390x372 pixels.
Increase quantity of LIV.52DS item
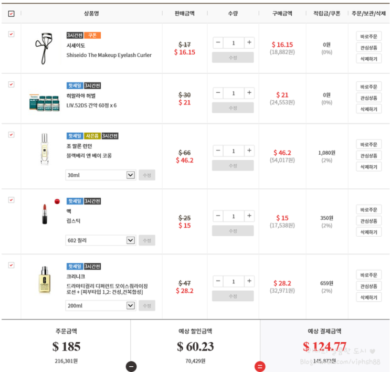[x=249, y=93]
